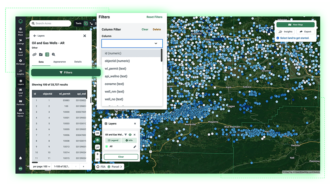Choose objectid (numeric) option

click(x=131, y=61)
